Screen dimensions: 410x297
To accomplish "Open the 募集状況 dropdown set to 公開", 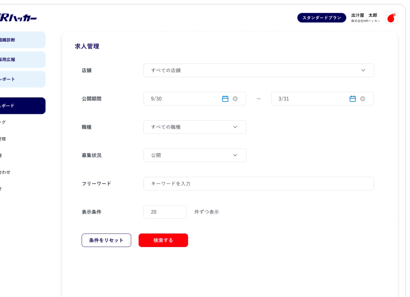I will pyautogui.click(x=195, y=155).
